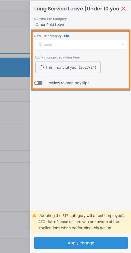The height and width of the screenshot is (253, 131).
Task: Click the orange warning triangle icon
Action: click(34, 216)
